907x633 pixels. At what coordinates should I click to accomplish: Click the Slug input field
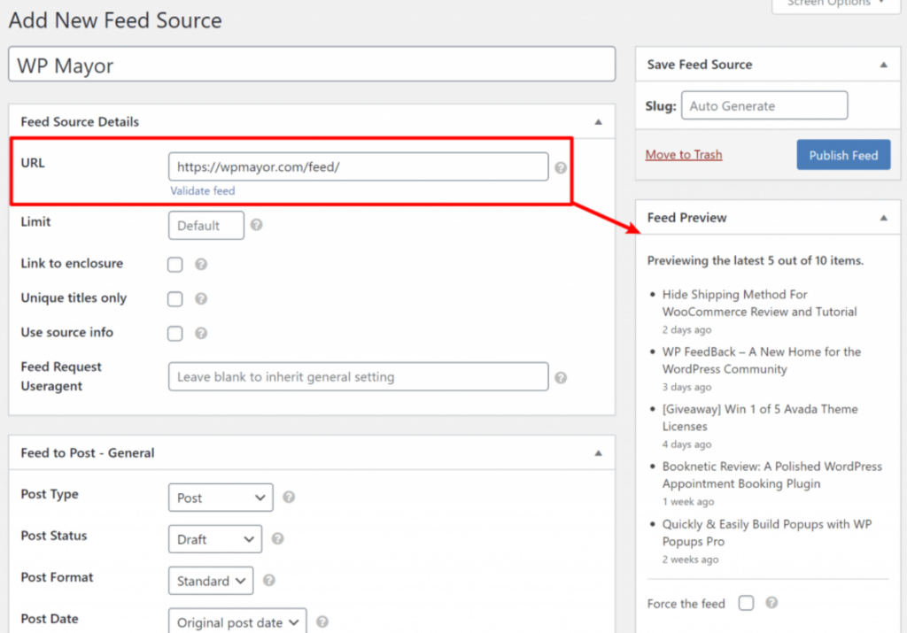click(764, 104)
